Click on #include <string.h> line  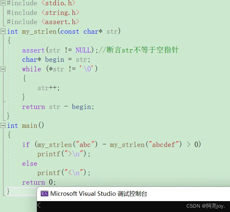pos(43,13)
